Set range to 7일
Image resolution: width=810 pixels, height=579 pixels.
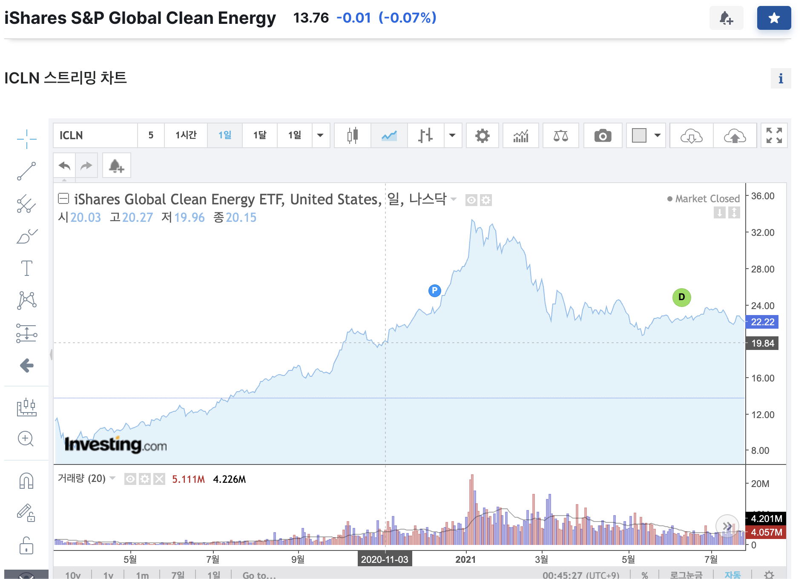pos(178,575)
